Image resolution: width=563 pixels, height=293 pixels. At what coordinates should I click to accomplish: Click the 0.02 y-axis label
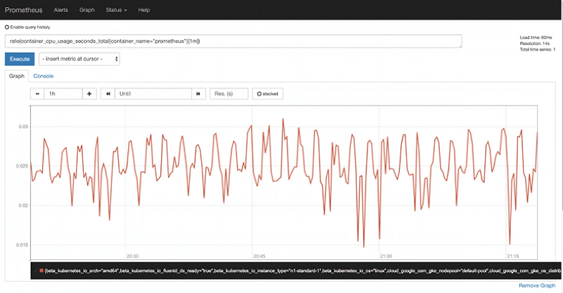click(23, 206)
